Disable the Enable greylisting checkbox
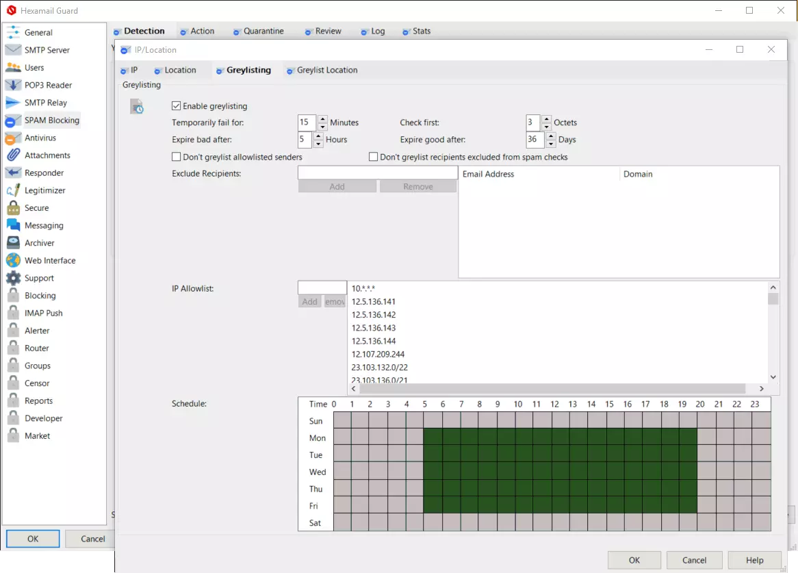 pos(177,106)
